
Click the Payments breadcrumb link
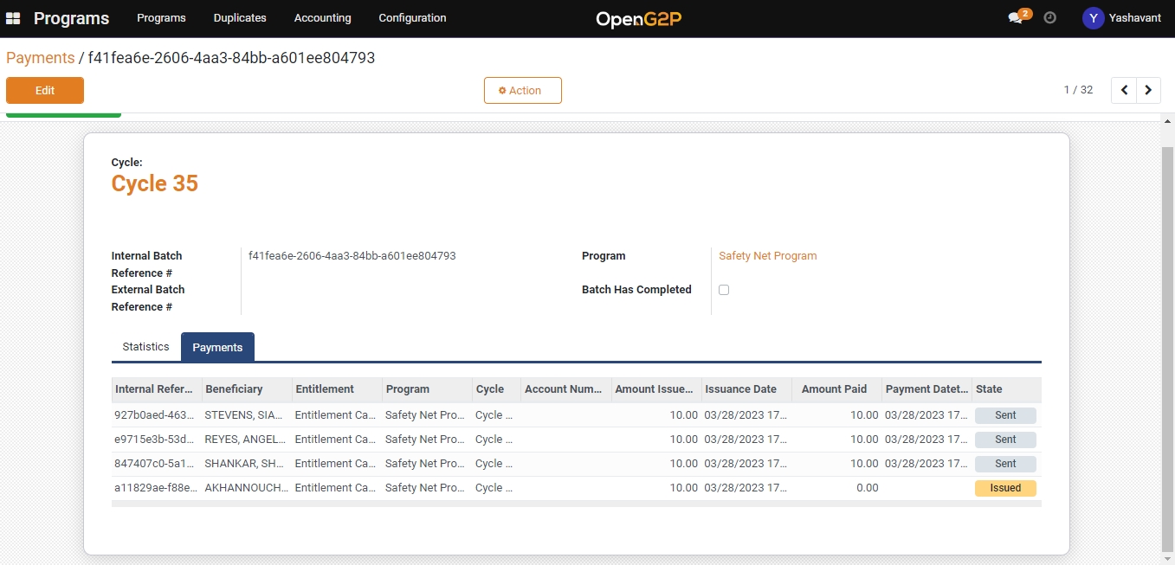click(41, 58)
